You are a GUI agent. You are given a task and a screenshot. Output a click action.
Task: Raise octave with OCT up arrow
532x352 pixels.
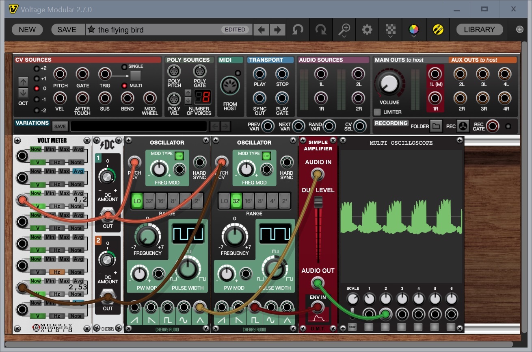tap(23, 81)
